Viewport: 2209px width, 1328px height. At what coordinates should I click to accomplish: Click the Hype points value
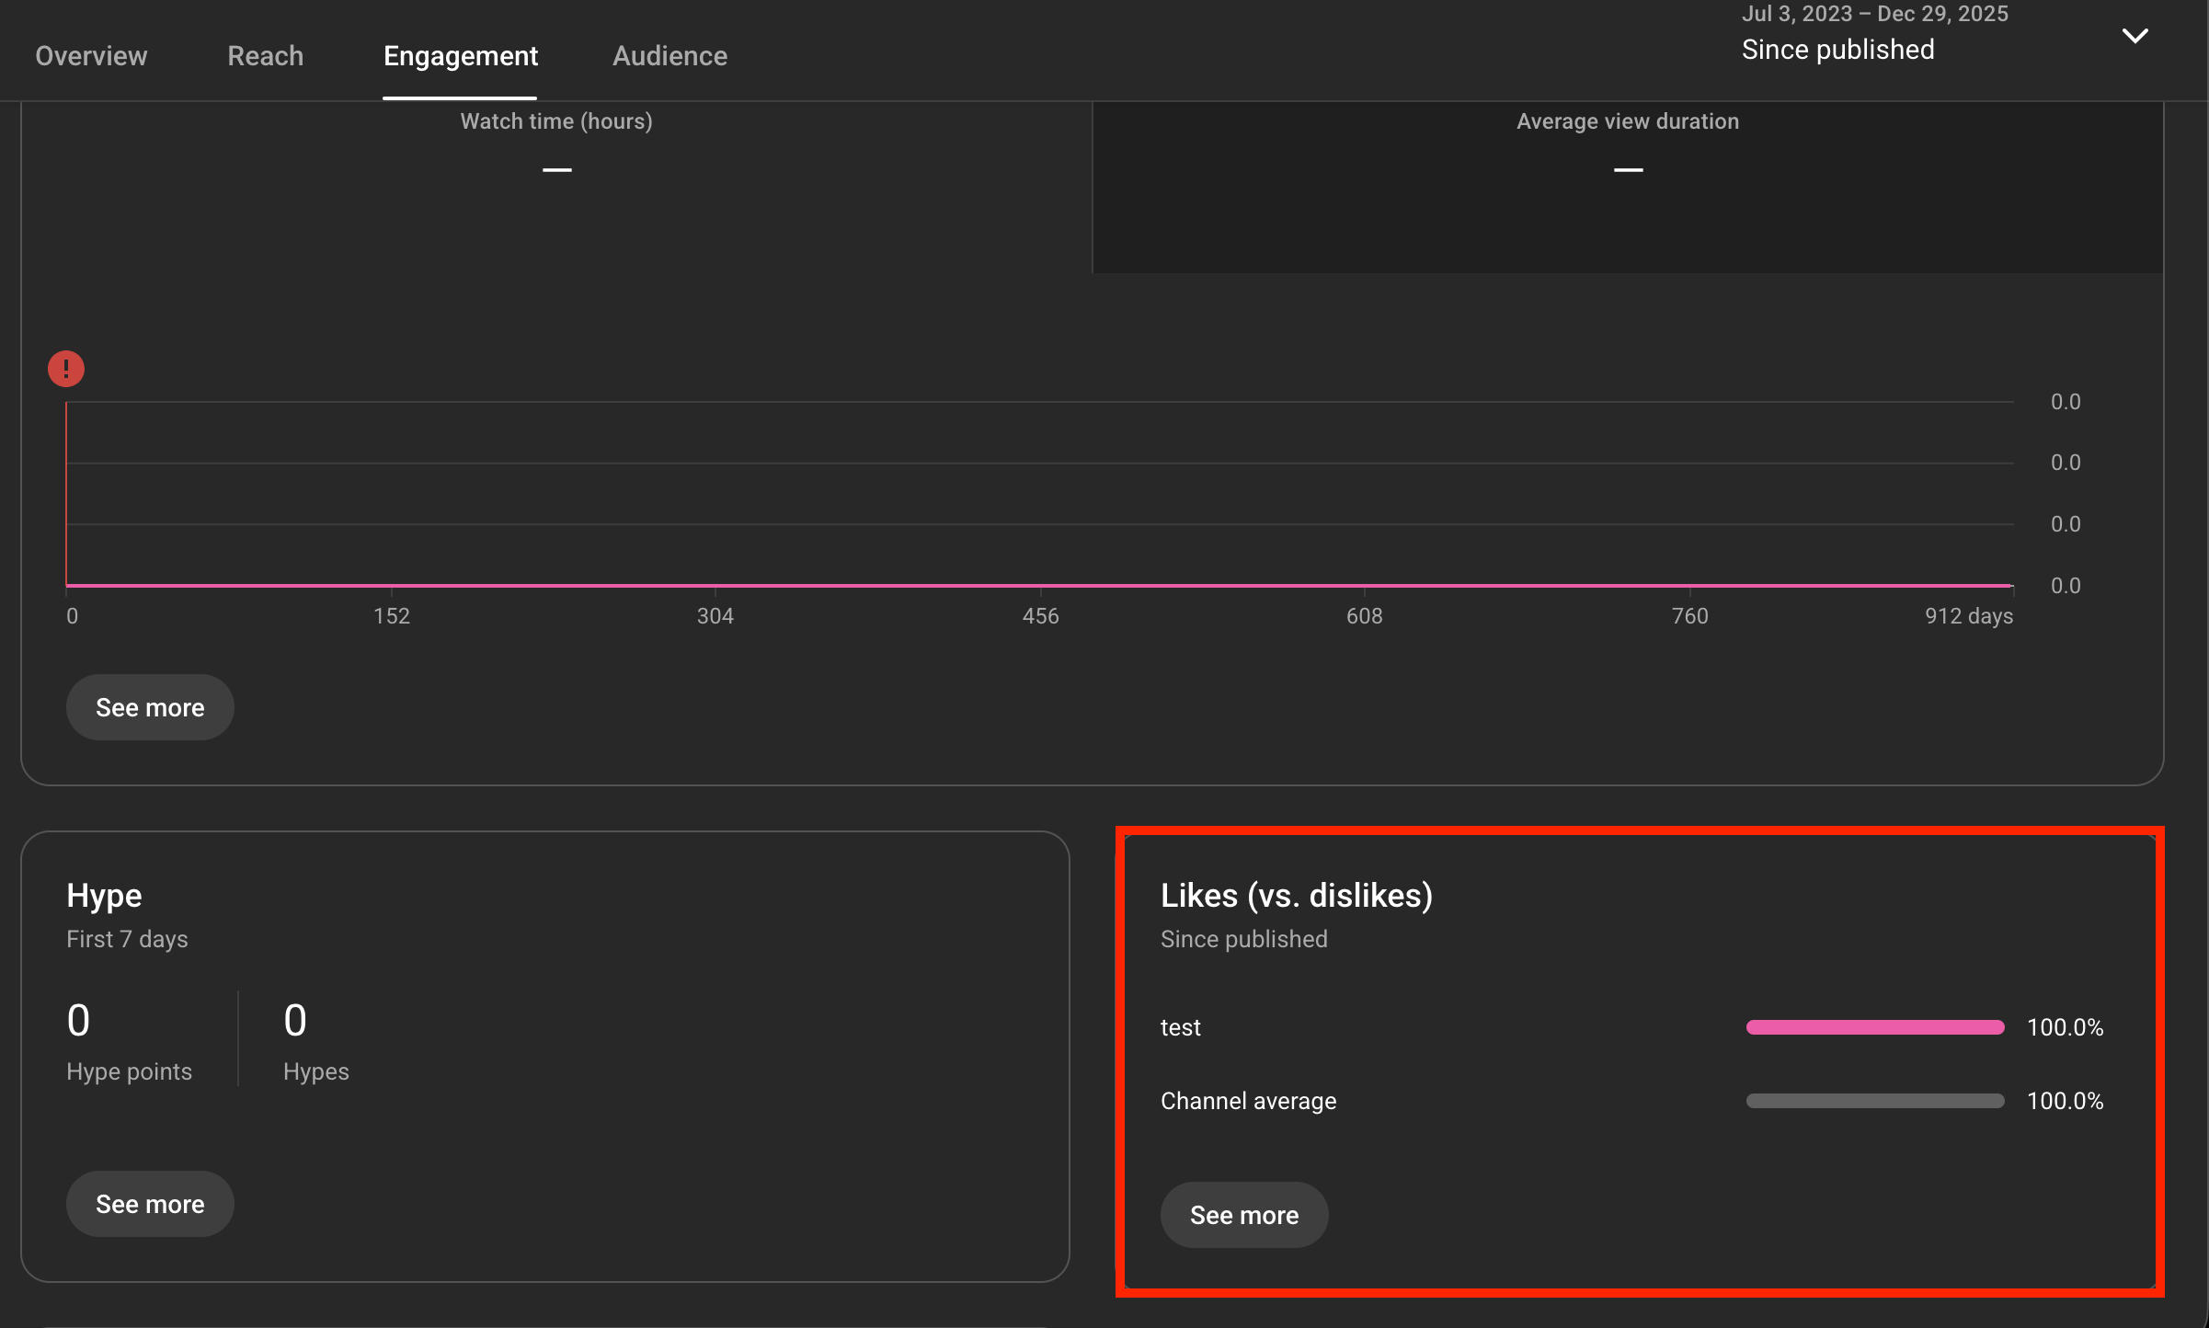(79, 1021)
